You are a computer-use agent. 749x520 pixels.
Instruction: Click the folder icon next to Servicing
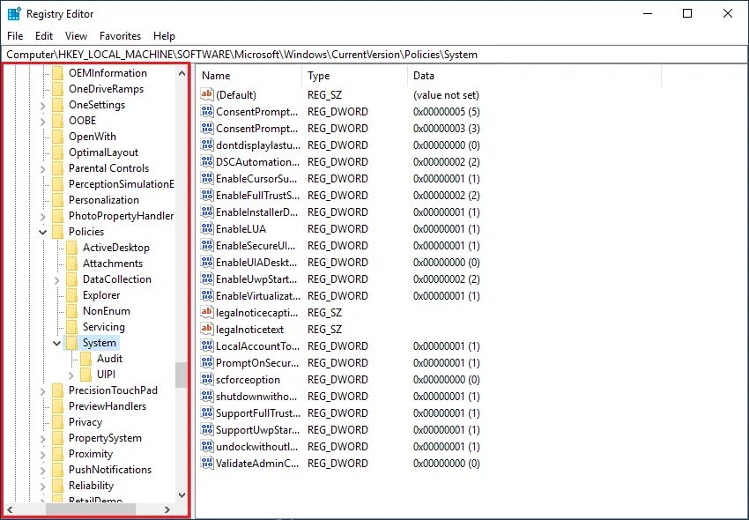[71, 327]
